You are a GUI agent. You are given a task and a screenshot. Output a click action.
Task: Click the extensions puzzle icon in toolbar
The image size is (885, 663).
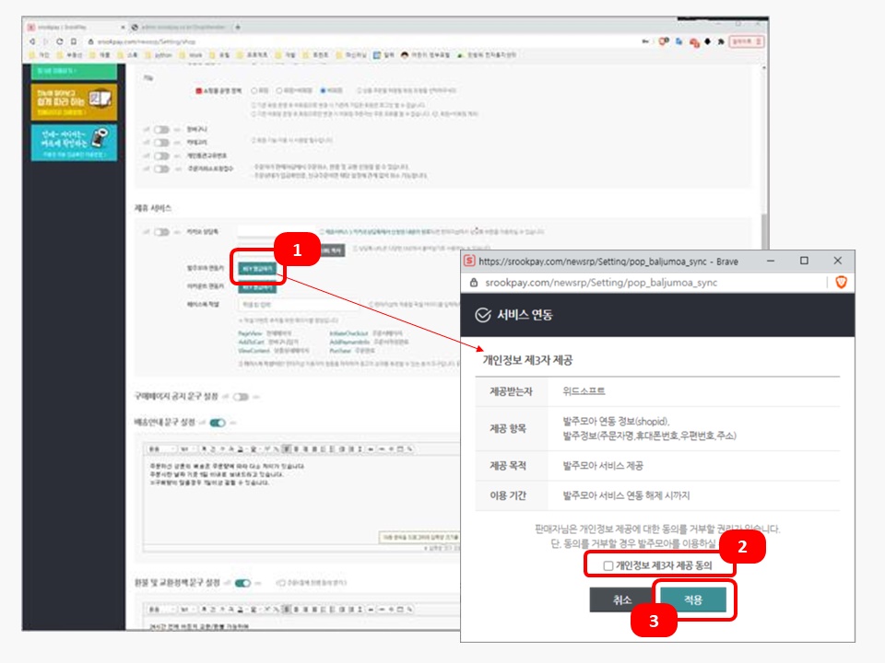click(x=718, y=41)
